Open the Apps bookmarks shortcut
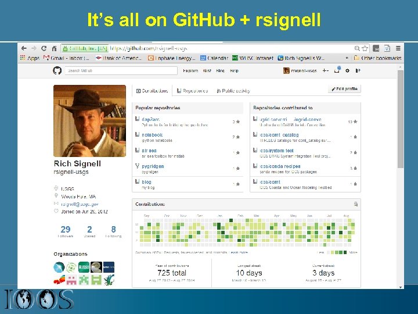The width and height of the screenshot is (418, 314). [x=30, y=58]
